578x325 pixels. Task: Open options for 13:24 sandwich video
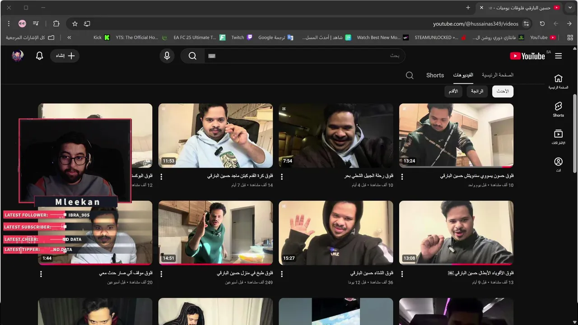(402, 177)
